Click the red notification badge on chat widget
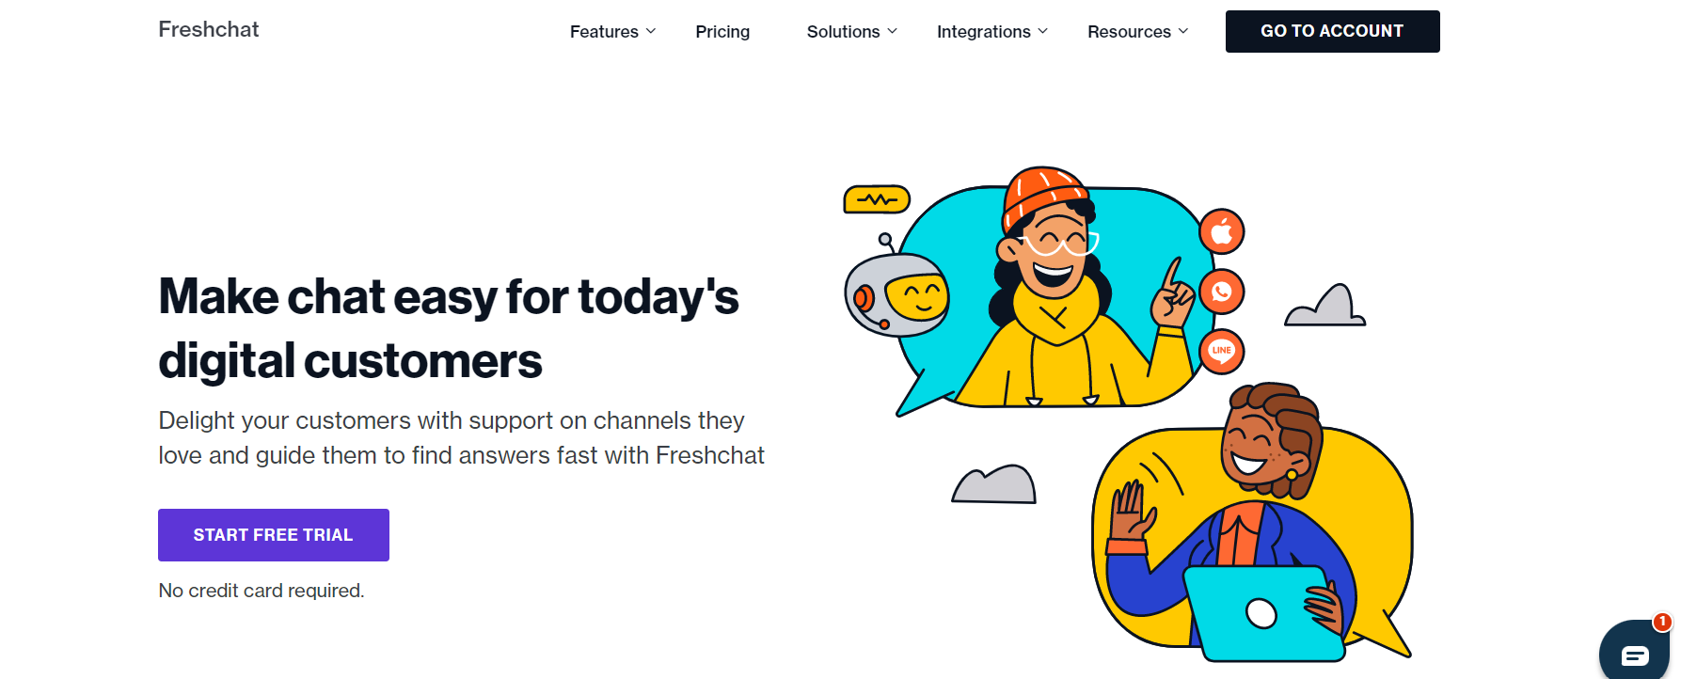Screen dimensions: 1681x679 pyautogui.click(x=1662, y=622)
